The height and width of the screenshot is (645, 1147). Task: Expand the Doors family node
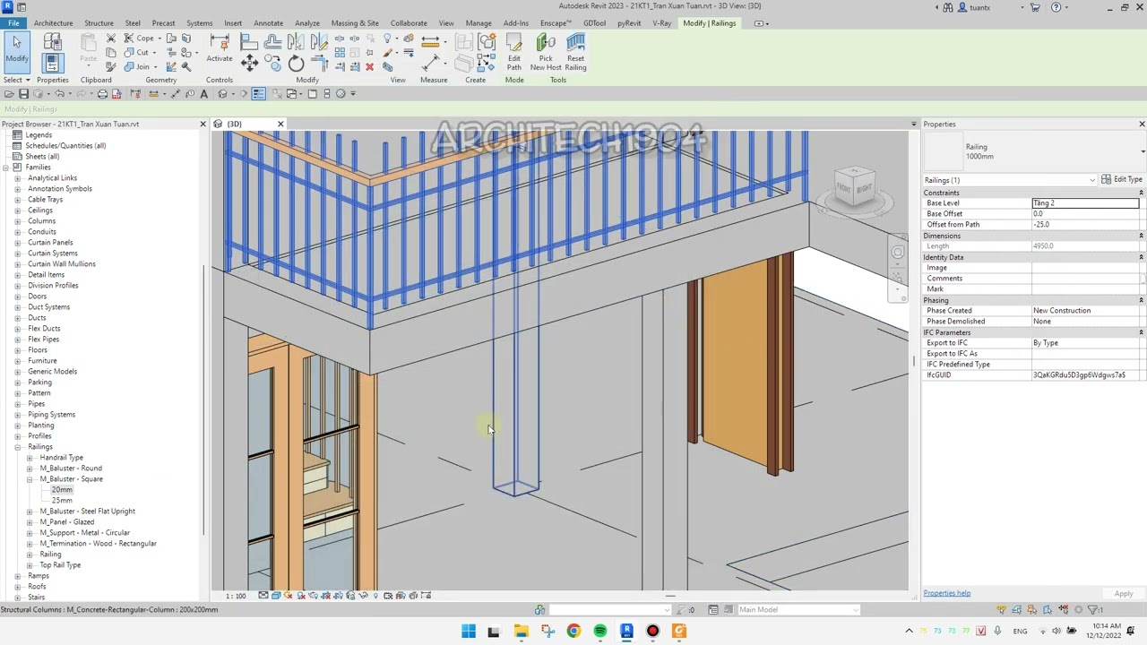point(17,297)
